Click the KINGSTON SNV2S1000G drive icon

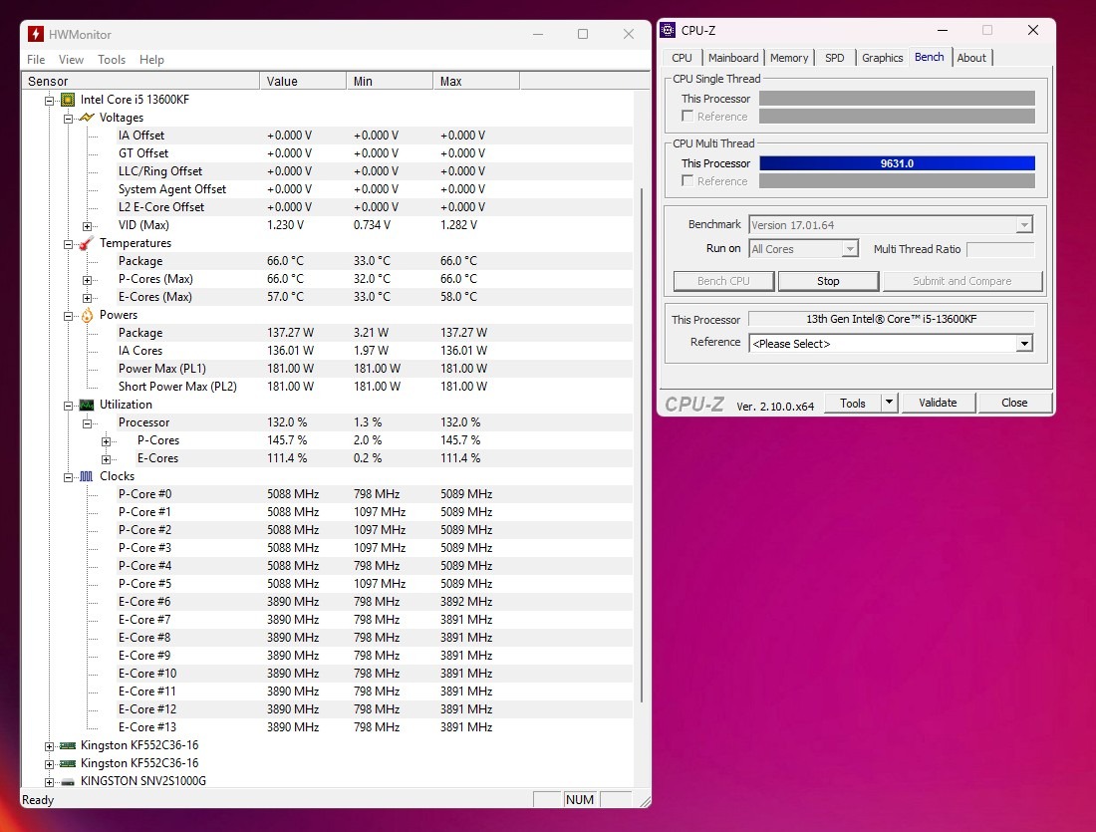(68, 781)
